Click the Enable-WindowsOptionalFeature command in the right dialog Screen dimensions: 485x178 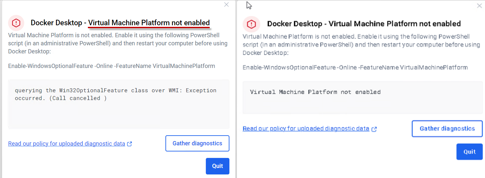pos(355,68)
